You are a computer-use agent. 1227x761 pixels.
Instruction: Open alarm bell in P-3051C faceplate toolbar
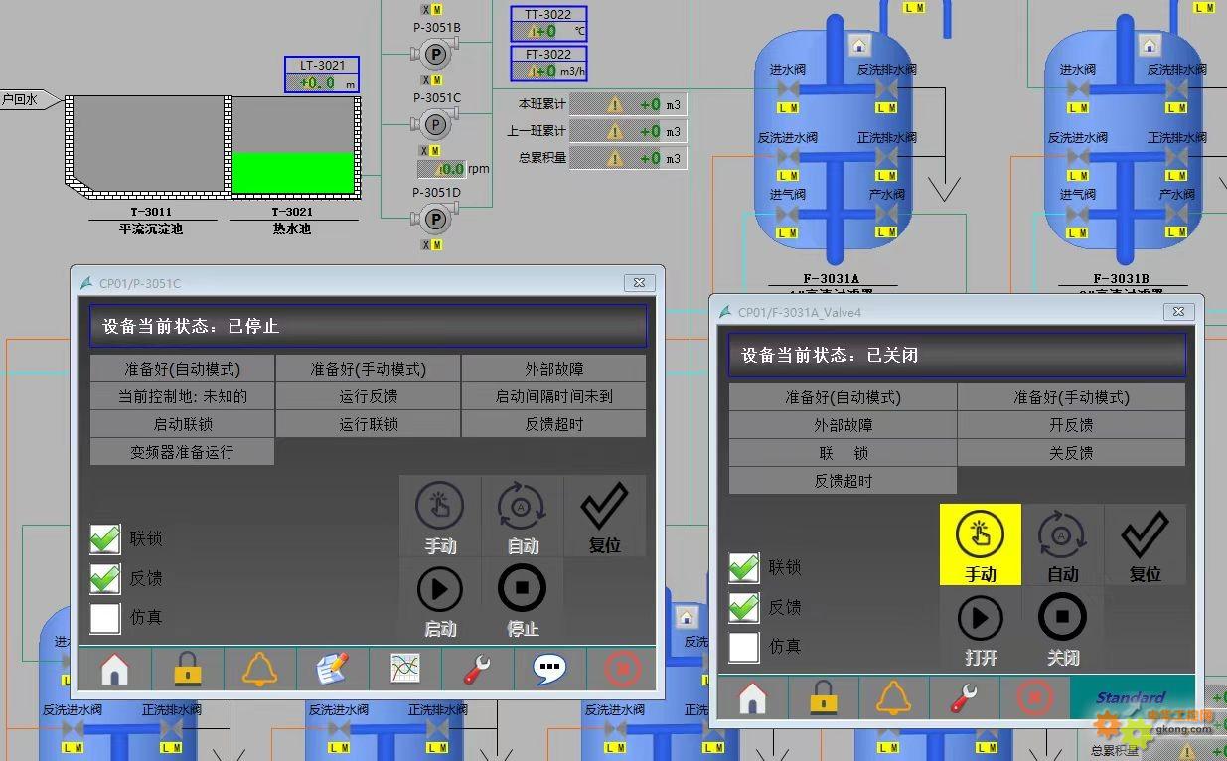260,670
